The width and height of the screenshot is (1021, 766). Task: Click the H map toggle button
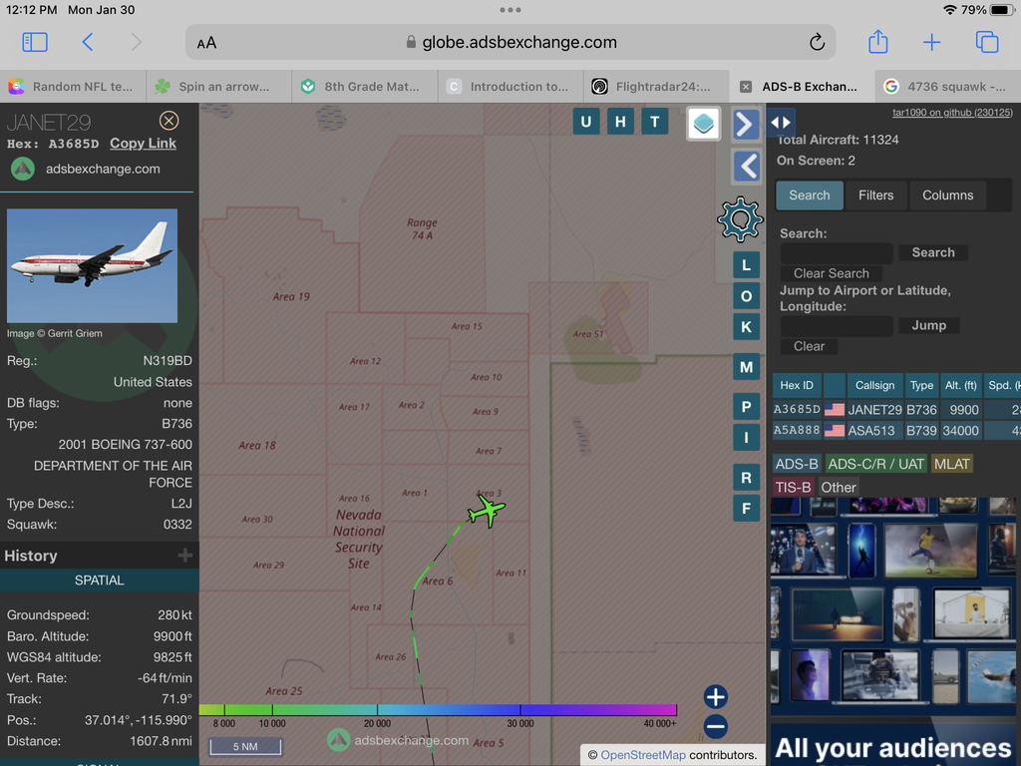[x=620, y=122]
